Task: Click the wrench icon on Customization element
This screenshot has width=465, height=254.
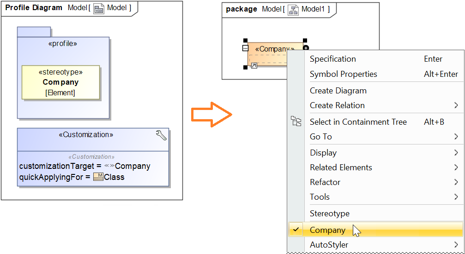Action: pos(161,135)
